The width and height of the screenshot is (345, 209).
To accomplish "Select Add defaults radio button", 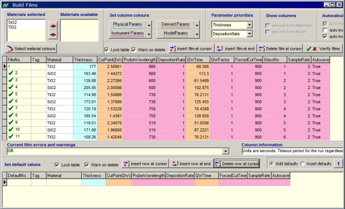I will [x=272, y=164].
